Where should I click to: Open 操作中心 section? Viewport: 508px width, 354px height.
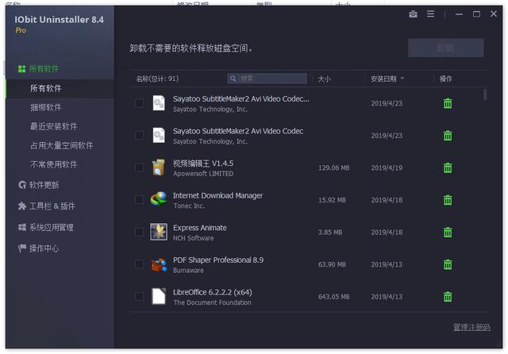coord(44,248)
